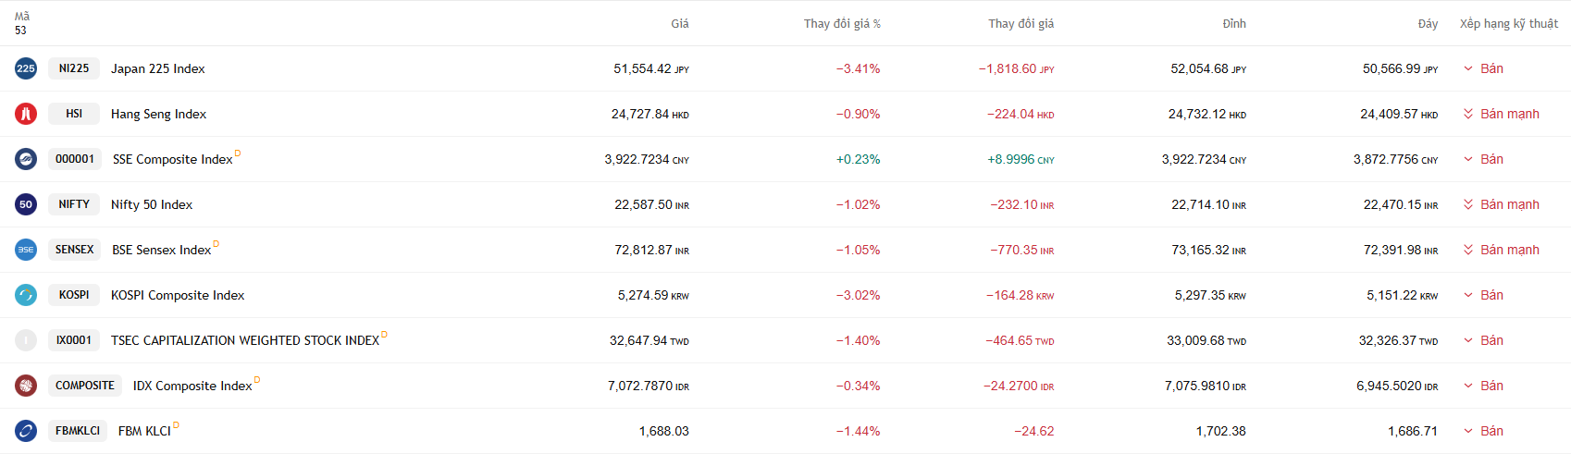Image resolution: width=1571 pixels, height=454 pixels.
Task: Open the Hang Seng Index link
Action: coord(158,114)
